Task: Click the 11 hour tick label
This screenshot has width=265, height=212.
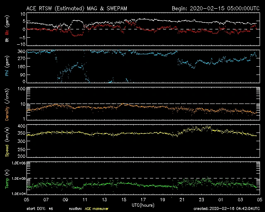Action: (x=85, y=200)
